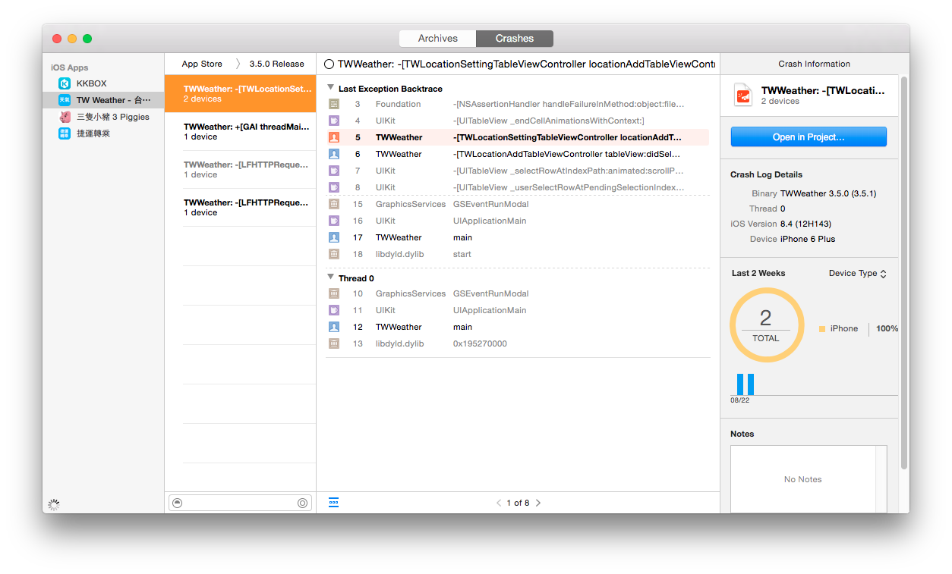Screen dimensions: 952x574
Task: Collapse the Last Exception Backtrace section
Action: [x=330, y=88]
